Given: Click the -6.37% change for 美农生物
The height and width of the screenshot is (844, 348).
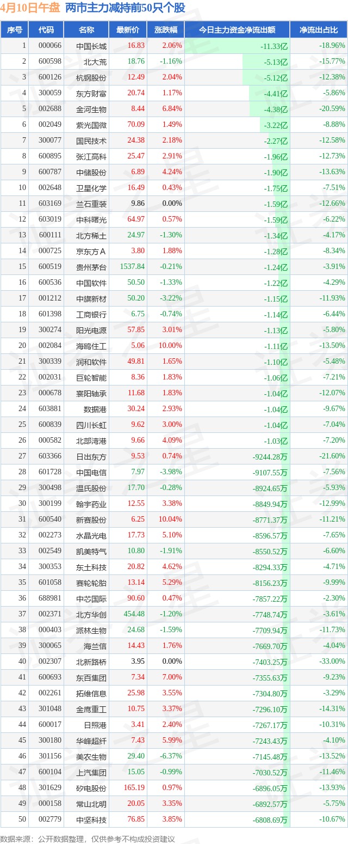Looking at the screenshot, I should (171, 756).
